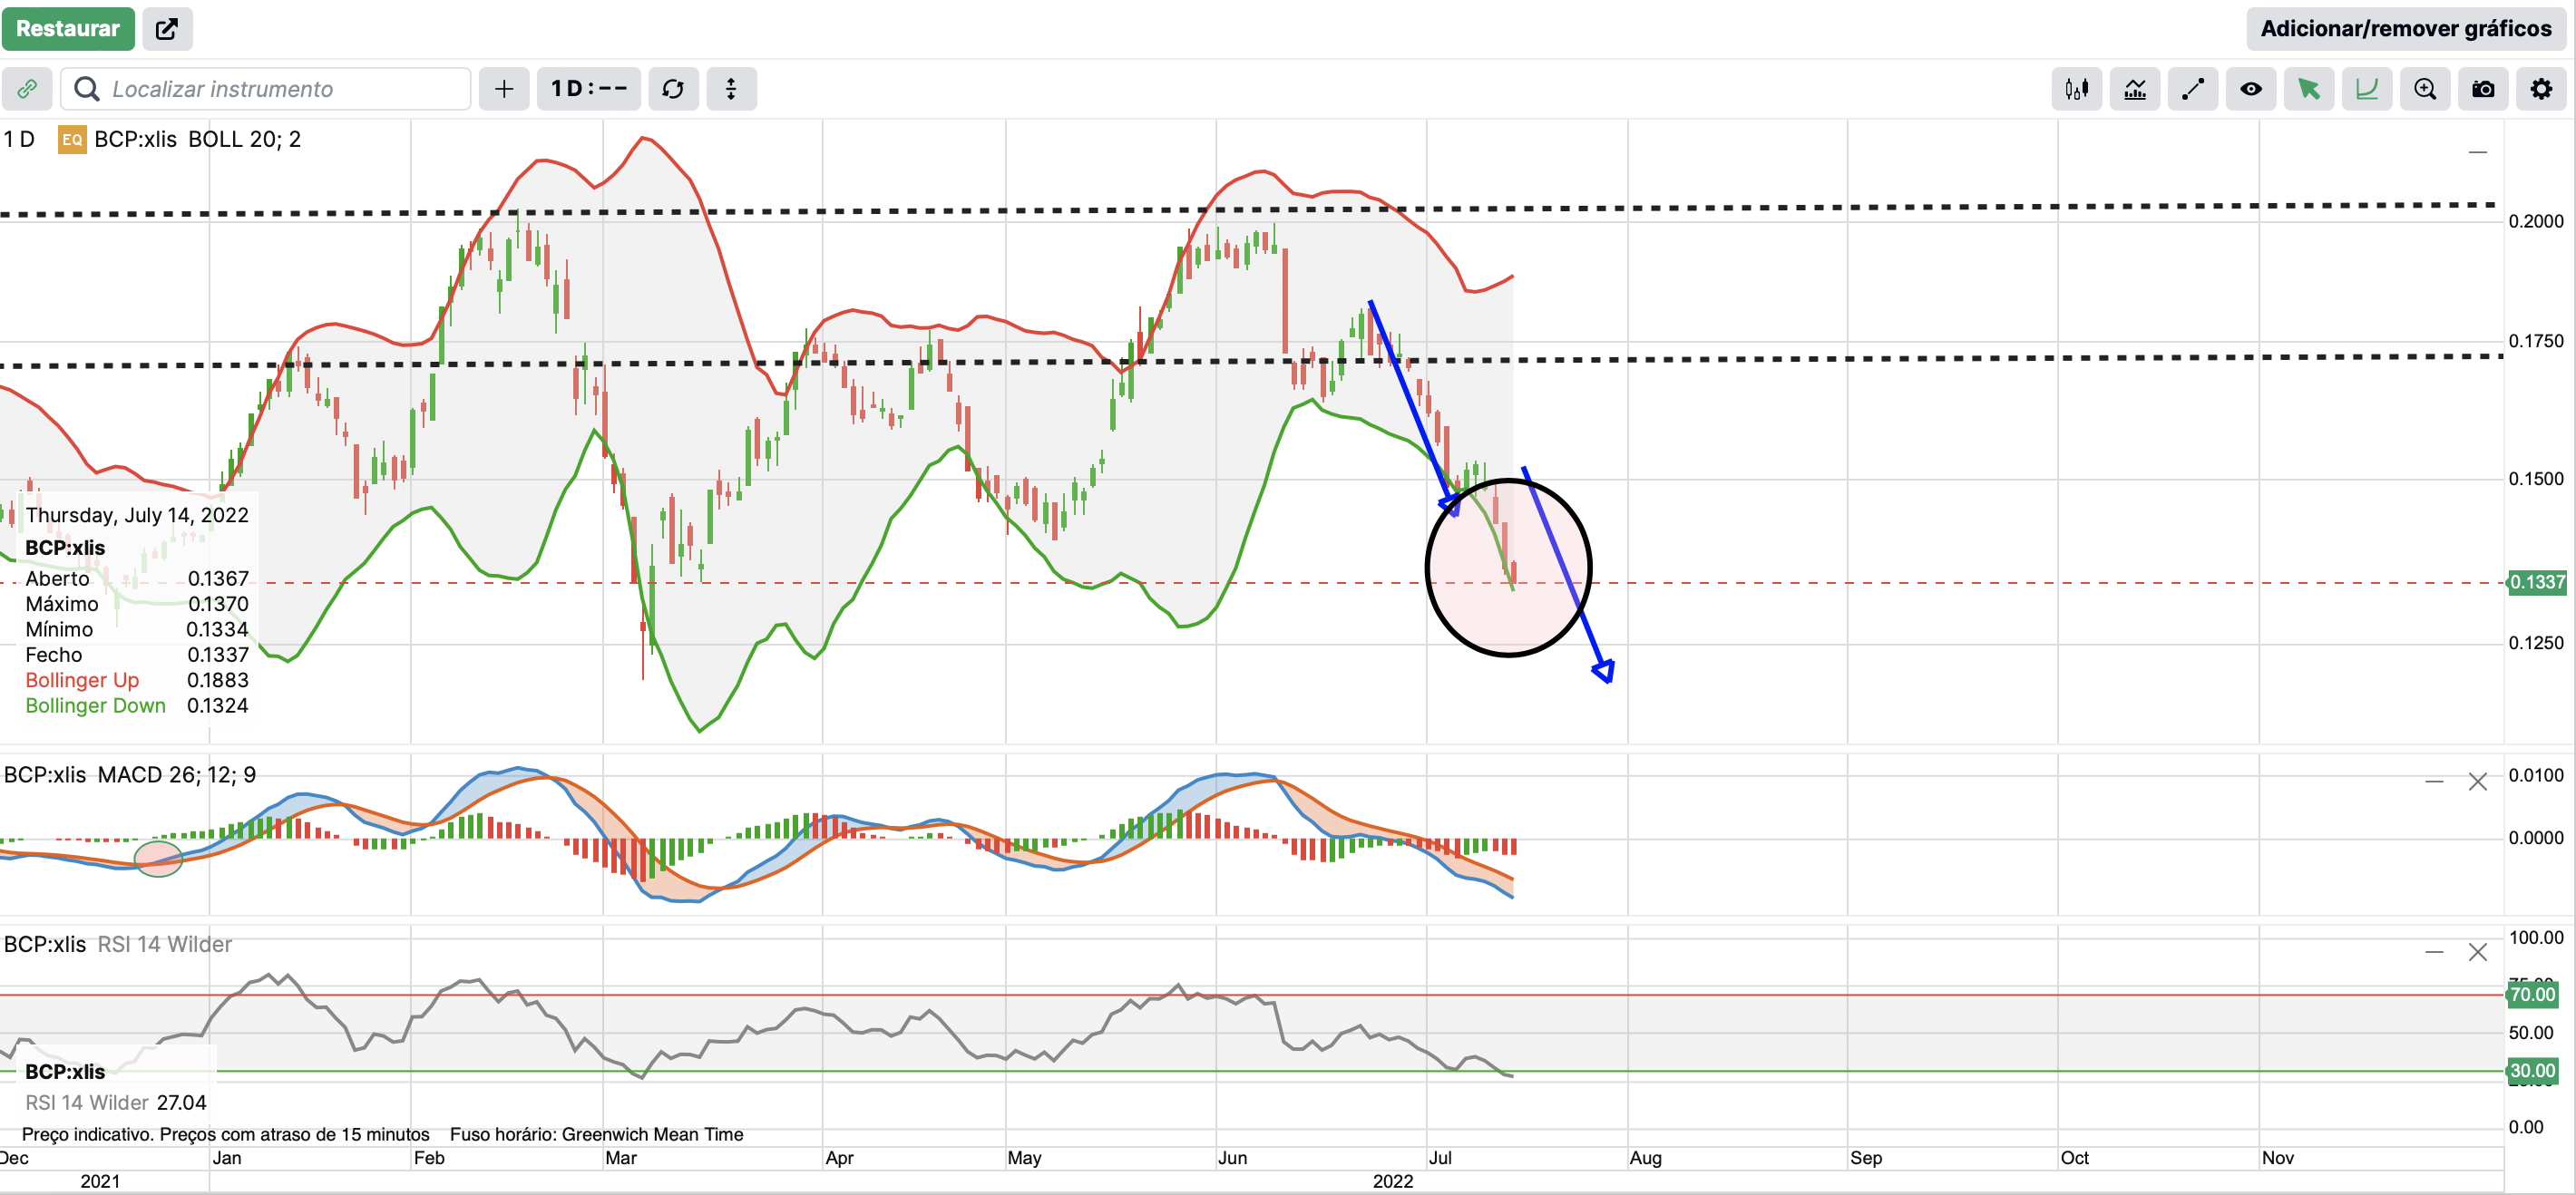Open chart in new window icon

click(167, 28)
